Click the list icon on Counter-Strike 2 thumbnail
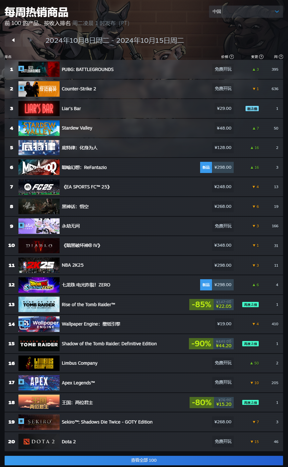Image resolution: width=288 pixels, height=467 pixels. 21,88
